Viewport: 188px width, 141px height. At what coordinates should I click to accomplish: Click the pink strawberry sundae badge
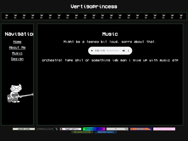(164, 129)
